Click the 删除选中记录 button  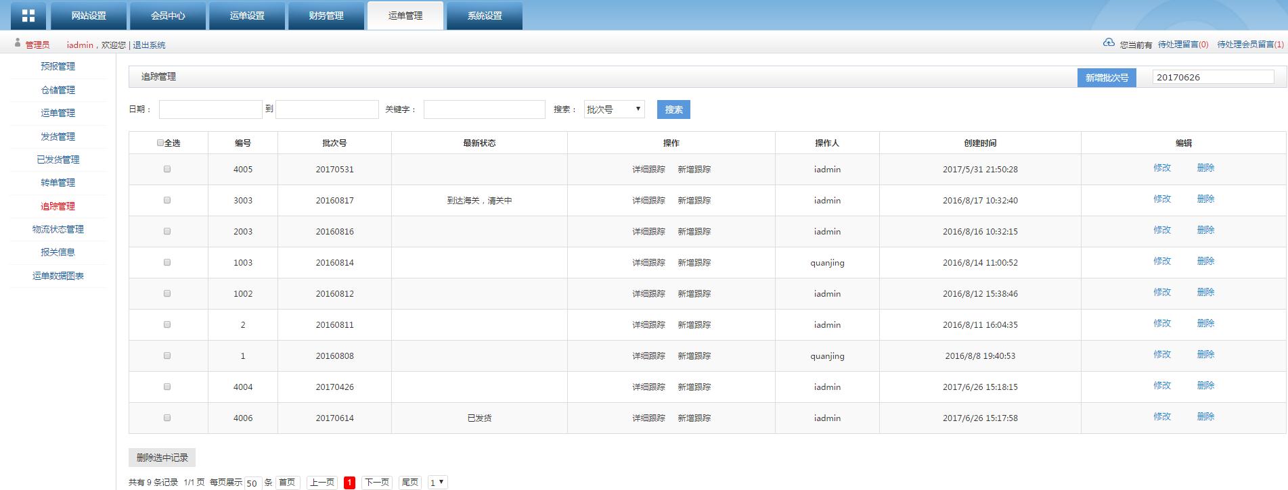point(162,458)
